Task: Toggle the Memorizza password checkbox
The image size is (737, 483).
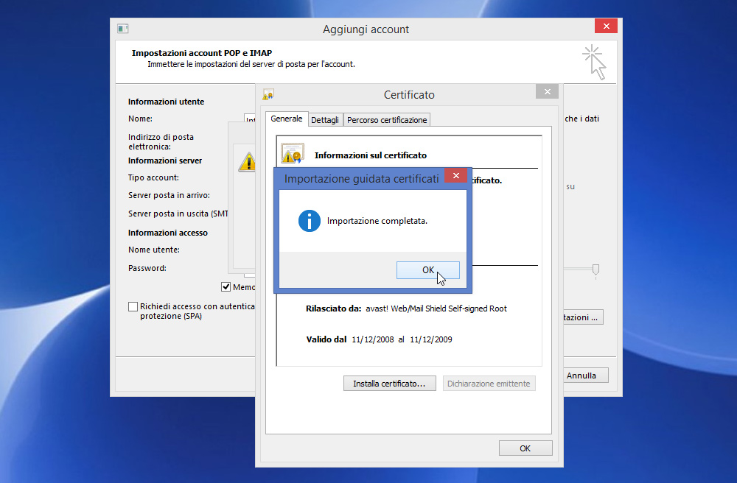Action: coord(226,287)
